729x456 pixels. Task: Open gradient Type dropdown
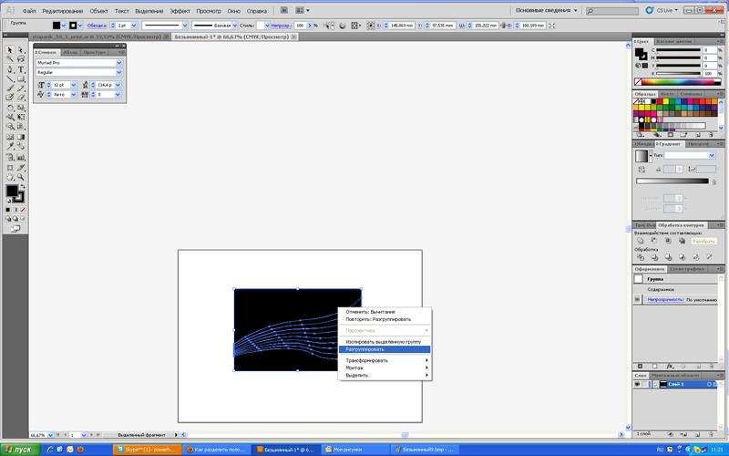pyautogui.click(x=712, y=155)
